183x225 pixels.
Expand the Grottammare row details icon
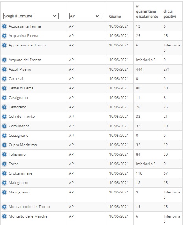pos(4,173)
